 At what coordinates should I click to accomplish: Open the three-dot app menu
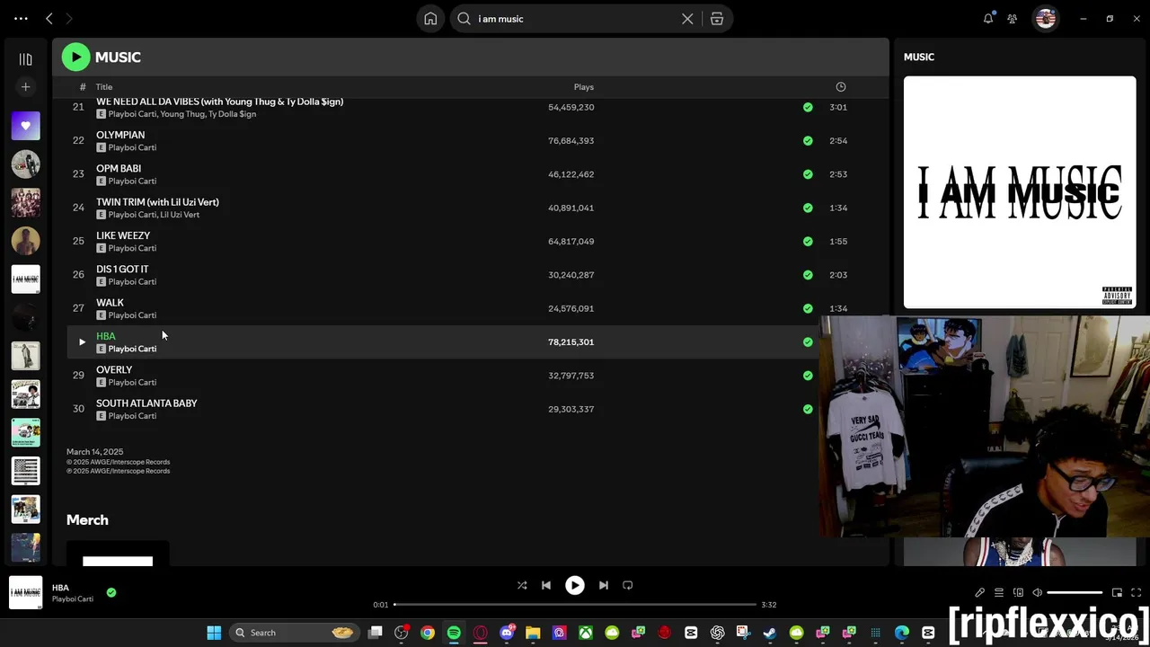click(x=21, y=19)
